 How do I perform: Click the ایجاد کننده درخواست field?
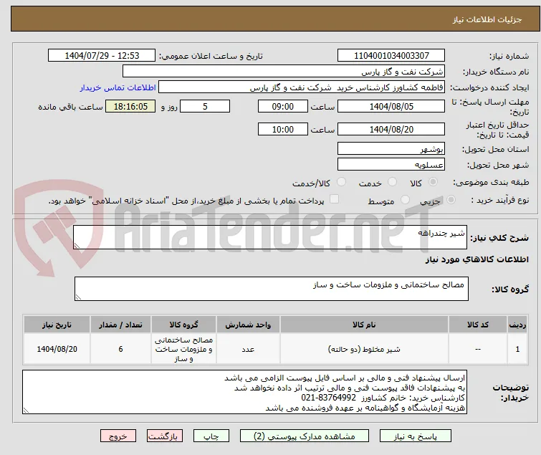[x=302, y=87]
